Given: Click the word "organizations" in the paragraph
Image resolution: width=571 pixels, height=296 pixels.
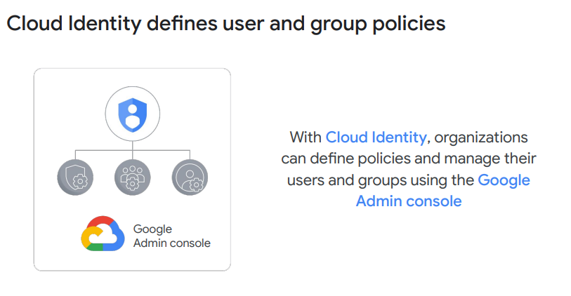Looking at the screenshot, I should coord(481,137).
